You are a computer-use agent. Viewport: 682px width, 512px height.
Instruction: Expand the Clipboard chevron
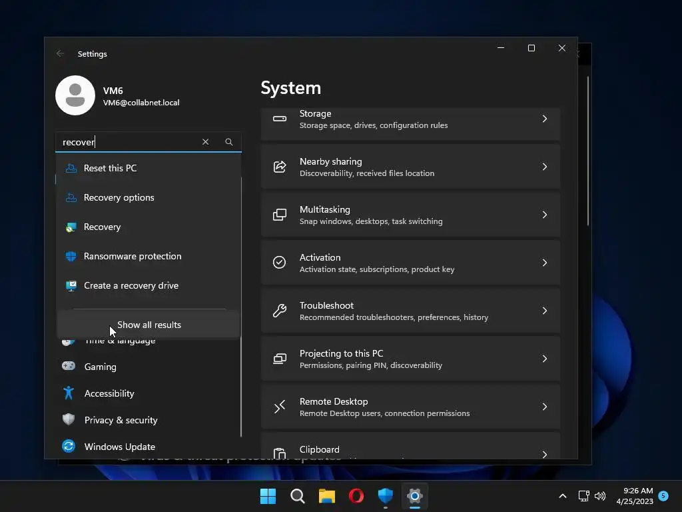click(x=545, y=454)
